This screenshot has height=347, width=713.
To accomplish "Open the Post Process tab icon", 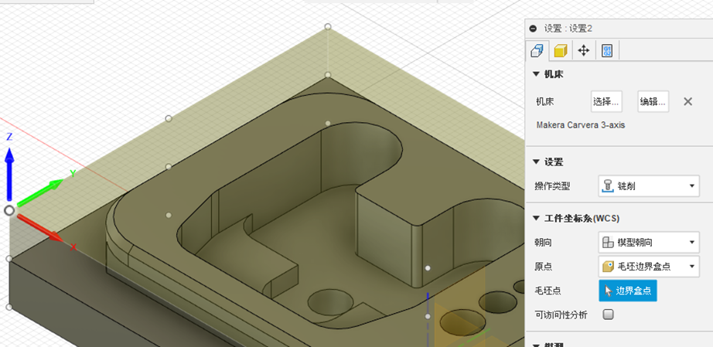I will coord(607,51).
